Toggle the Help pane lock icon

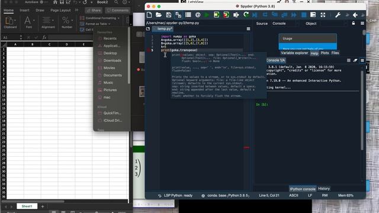coord(354,24)
